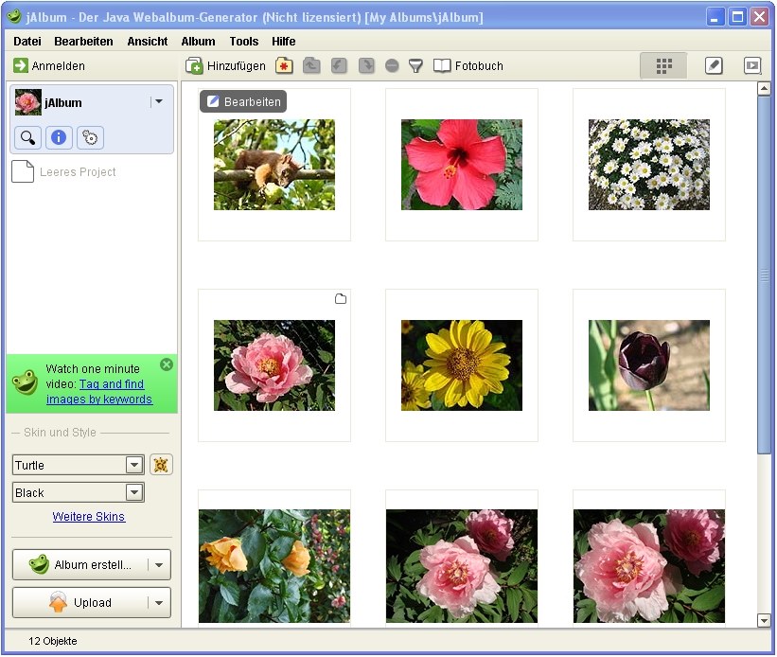Open the Black style dropdown
The height and width of the screenshot is (657, 777).
point(134,492)
